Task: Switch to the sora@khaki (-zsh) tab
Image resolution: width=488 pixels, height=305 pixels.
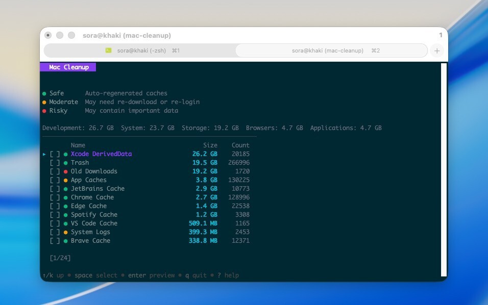Action: pyautogui.click(x=140, y=50)
